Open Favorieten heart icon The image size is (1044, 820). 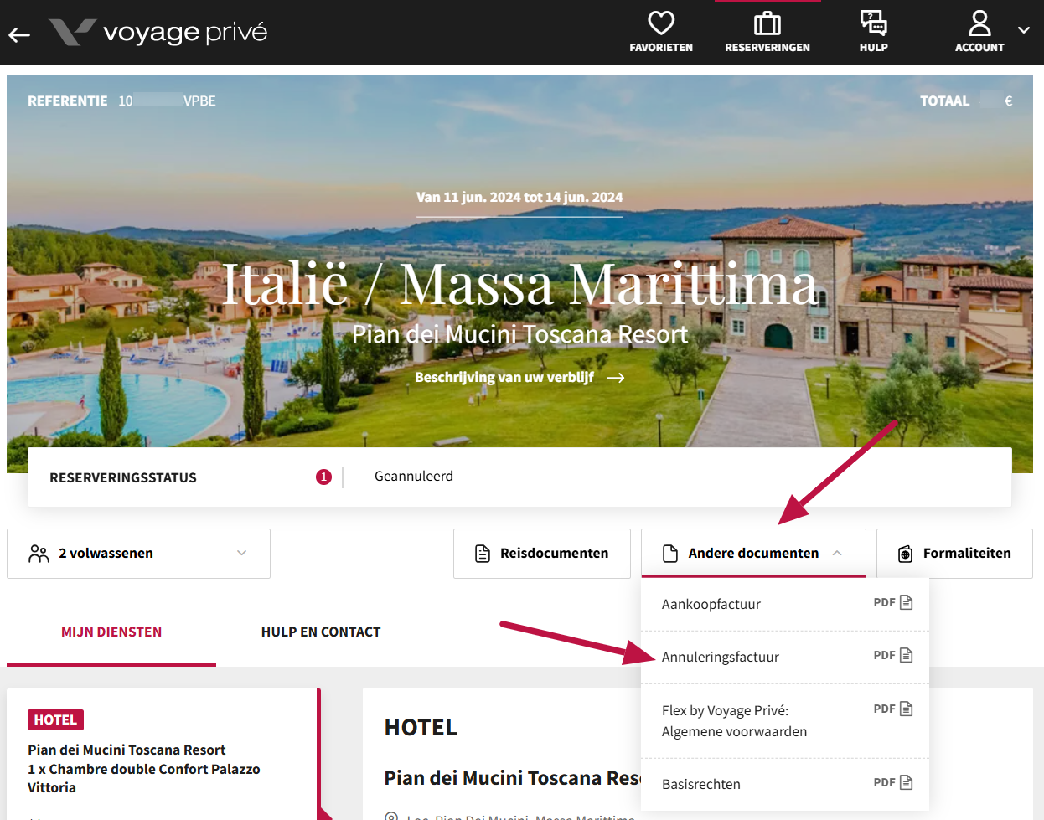click(661, 23)
